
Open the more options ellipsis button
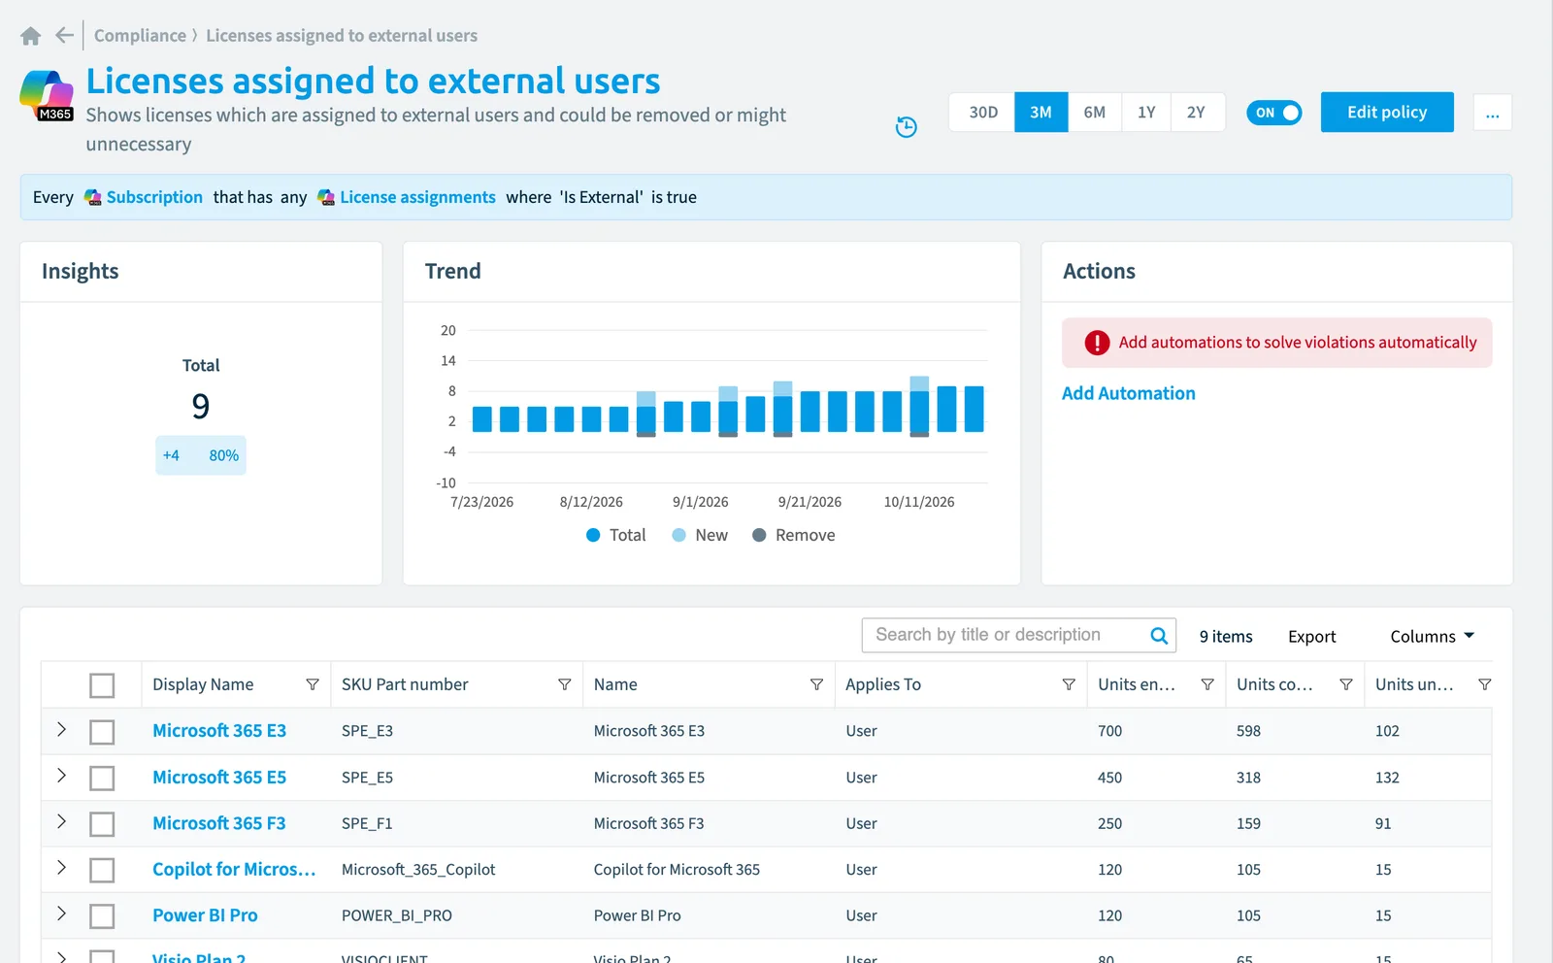1492,113
